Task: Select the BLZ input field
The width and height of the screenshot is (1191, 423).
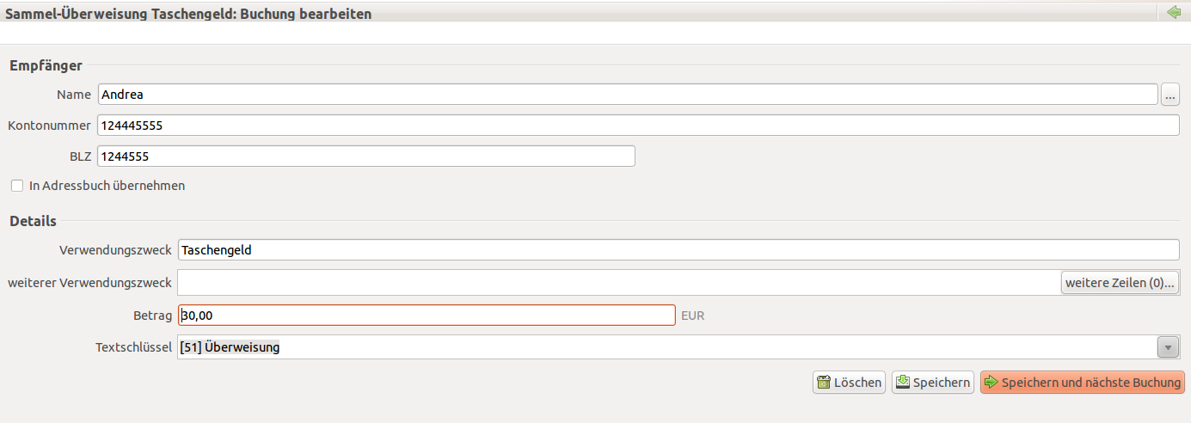Action: click(x=366, y=156)
